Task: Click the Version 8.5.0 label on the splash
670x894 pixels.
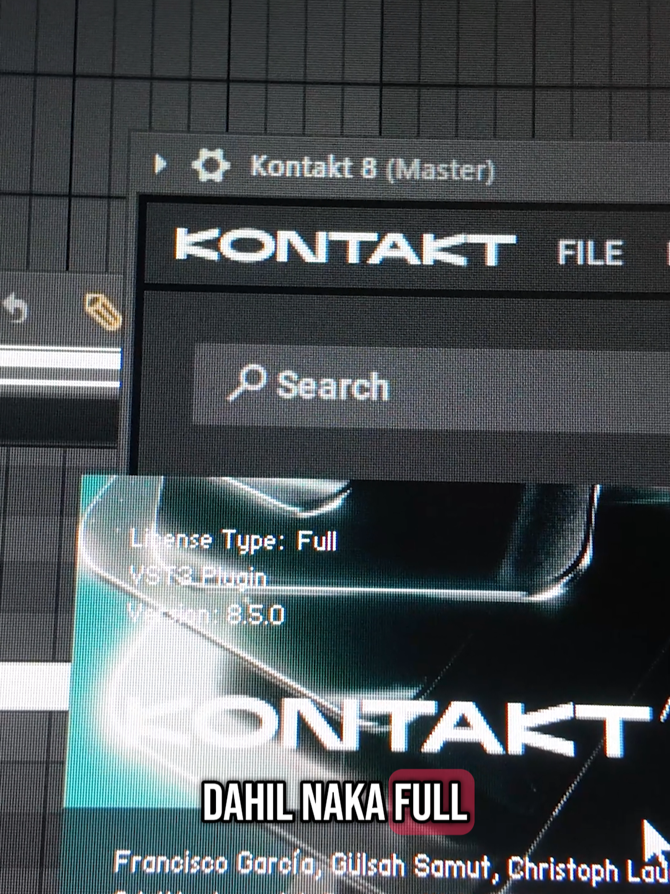Action: [x=205, y=615]
